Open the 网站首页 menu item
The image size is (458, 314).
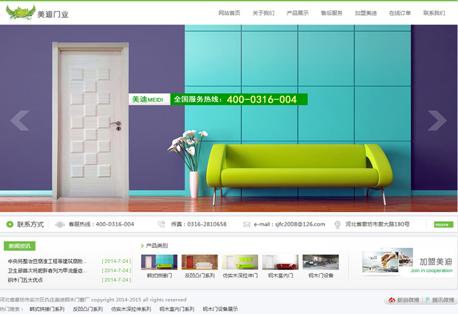pyautogui.click(x=230, y=13)
